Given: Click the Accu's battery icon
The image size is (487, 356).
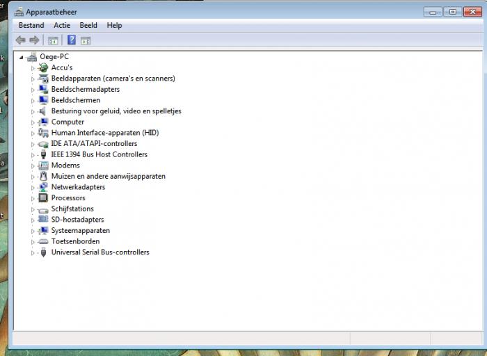Looking at the screenshot, I should click(43, 67).
